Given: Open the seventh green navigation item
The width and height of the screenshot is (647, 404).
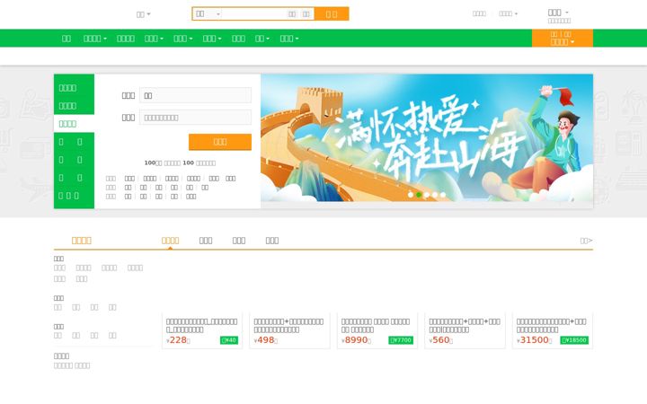Looking at the screenshot, I should [x=238, y=39].
